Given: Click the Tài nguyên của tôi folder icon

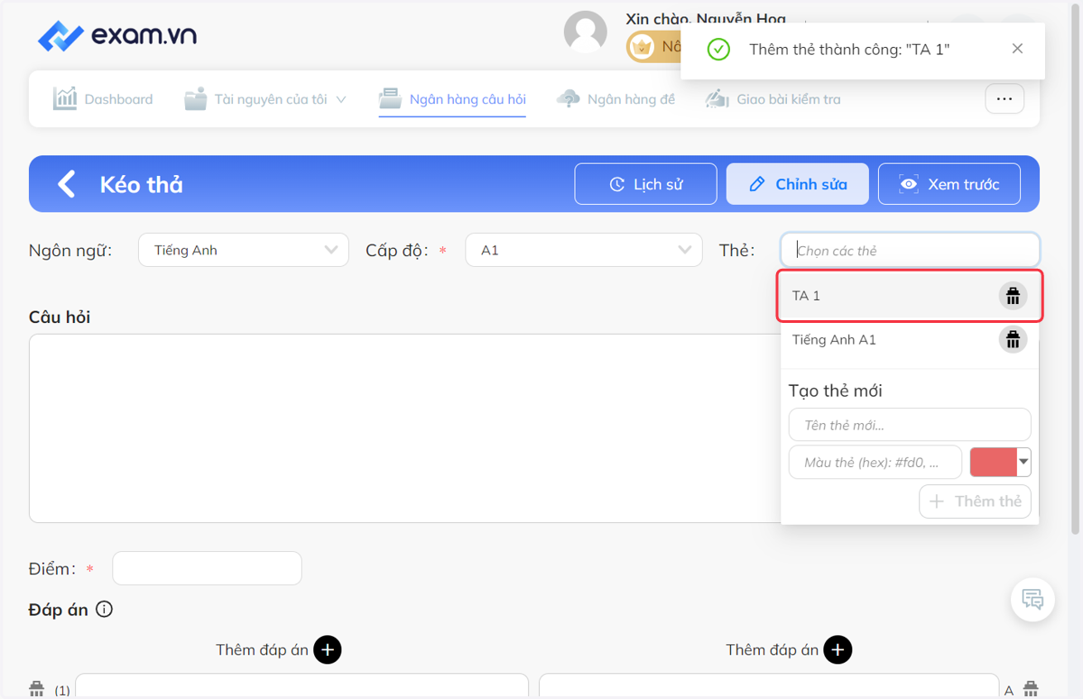Looking at the screenshot, I should (x=196, y=99).
